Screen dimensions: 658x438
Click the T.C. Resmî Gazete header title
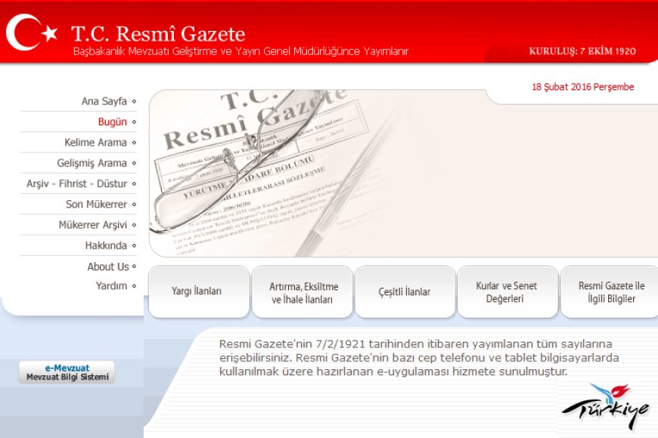click(x=158, y=34)
